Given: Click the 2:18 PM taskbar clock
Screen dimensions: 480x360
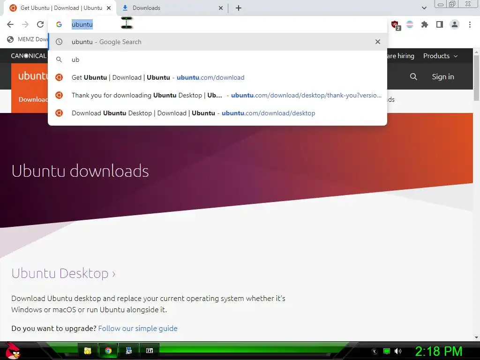Looking at the screenshot, I should pos(438,351).
